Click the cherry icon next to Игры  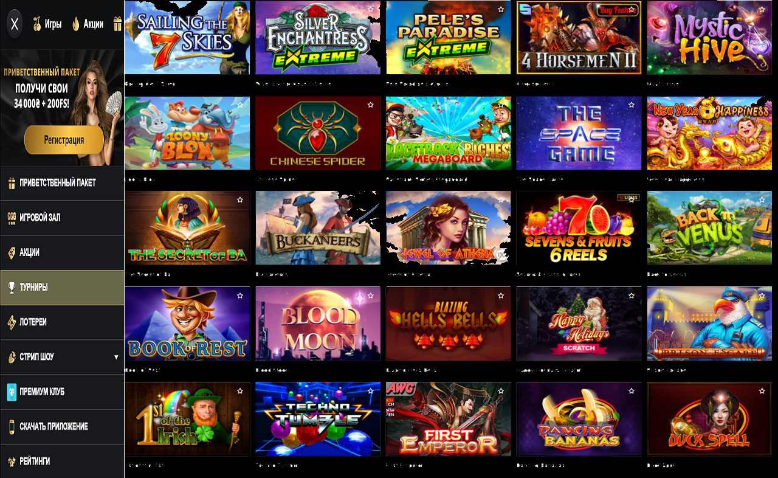(36, 24)
